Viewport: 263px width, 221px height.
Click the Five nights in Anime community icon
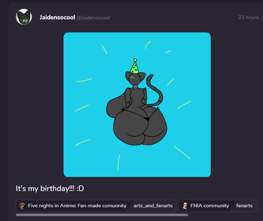tap(23, 205)
